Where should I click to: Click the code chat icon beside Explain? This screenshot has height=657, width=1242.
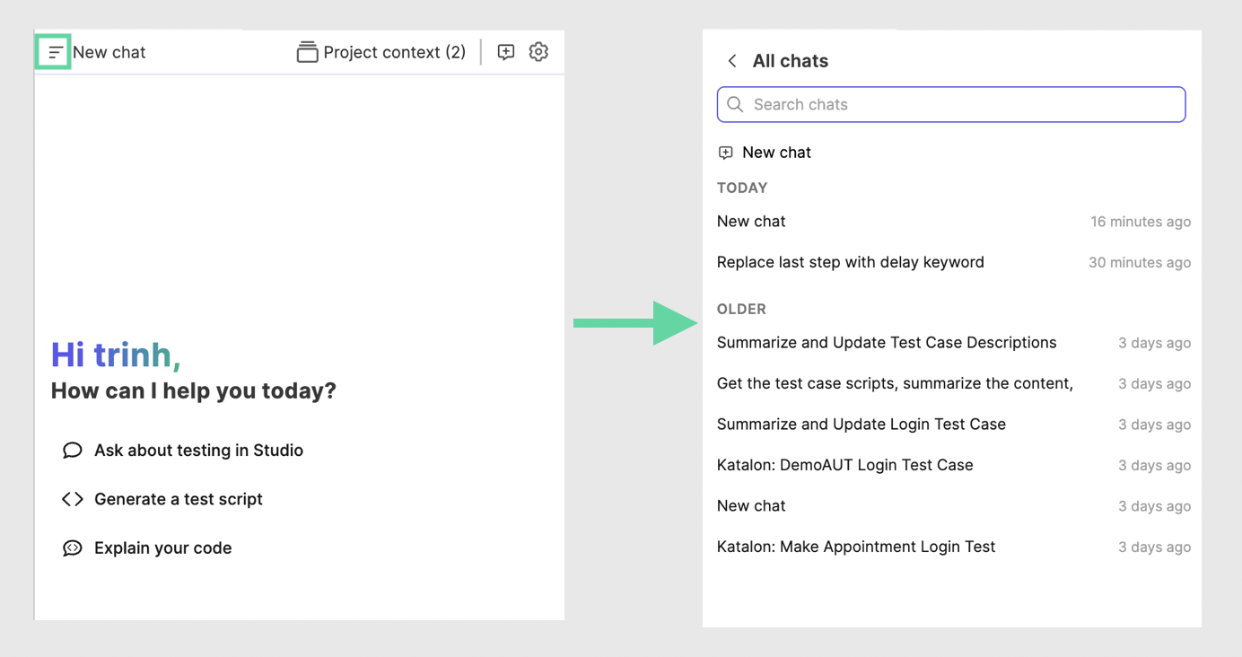(72, 548)
